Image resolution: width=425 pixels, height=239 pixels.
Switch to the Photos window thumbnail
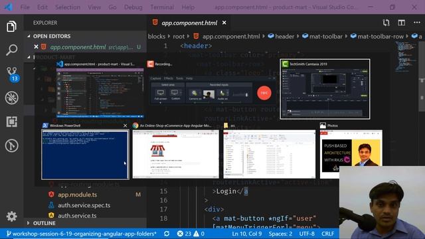(x=351, y=154)
